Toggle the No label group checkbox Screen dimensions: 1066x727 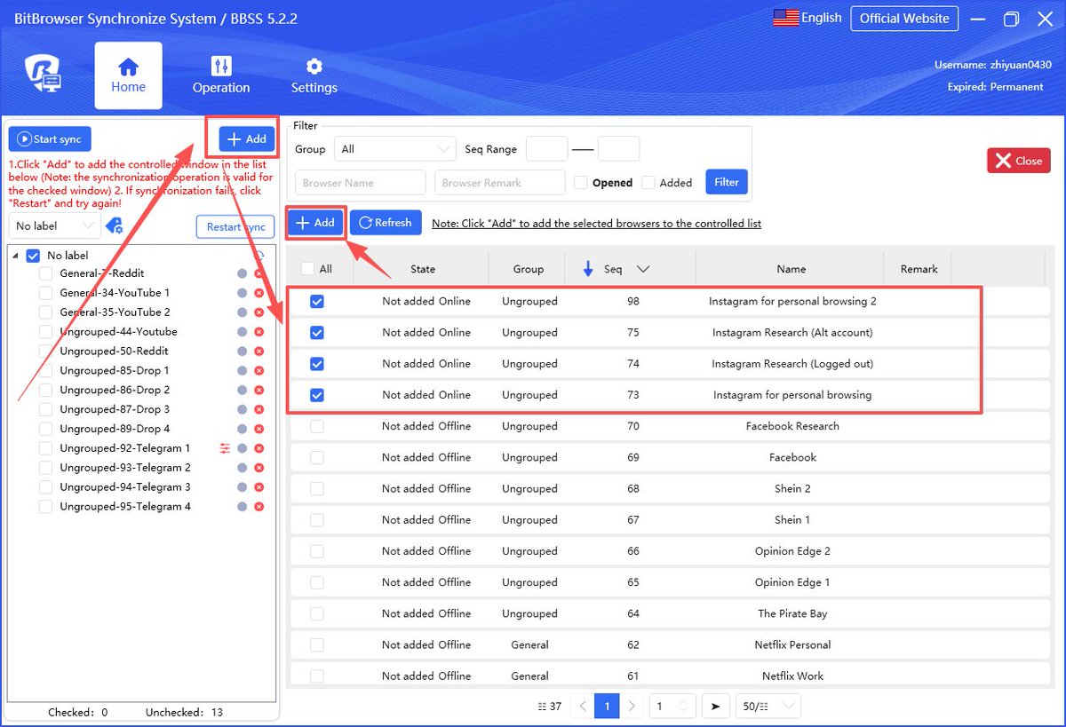pos(33,256)
